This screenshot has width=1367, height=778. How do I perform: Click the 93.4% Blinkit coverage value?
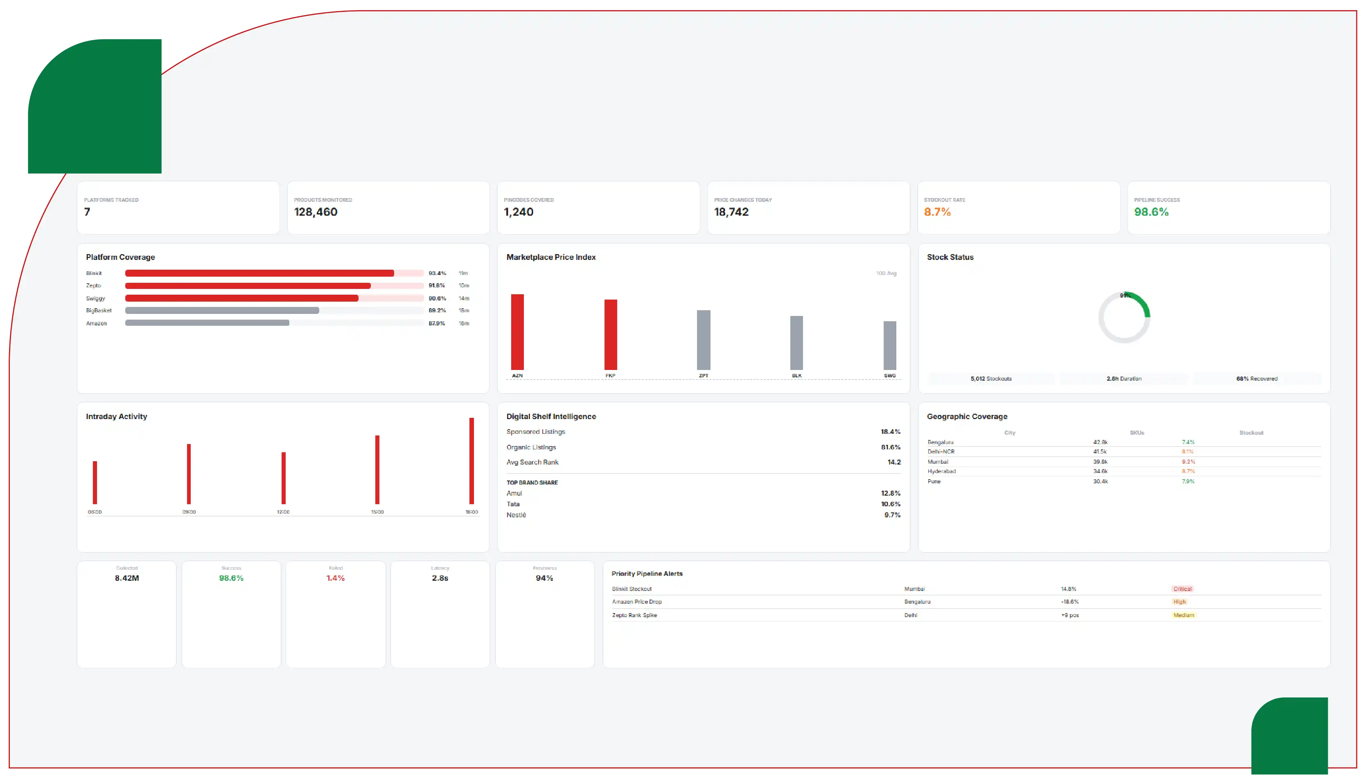pyautogui.click(x=437, y=273)
